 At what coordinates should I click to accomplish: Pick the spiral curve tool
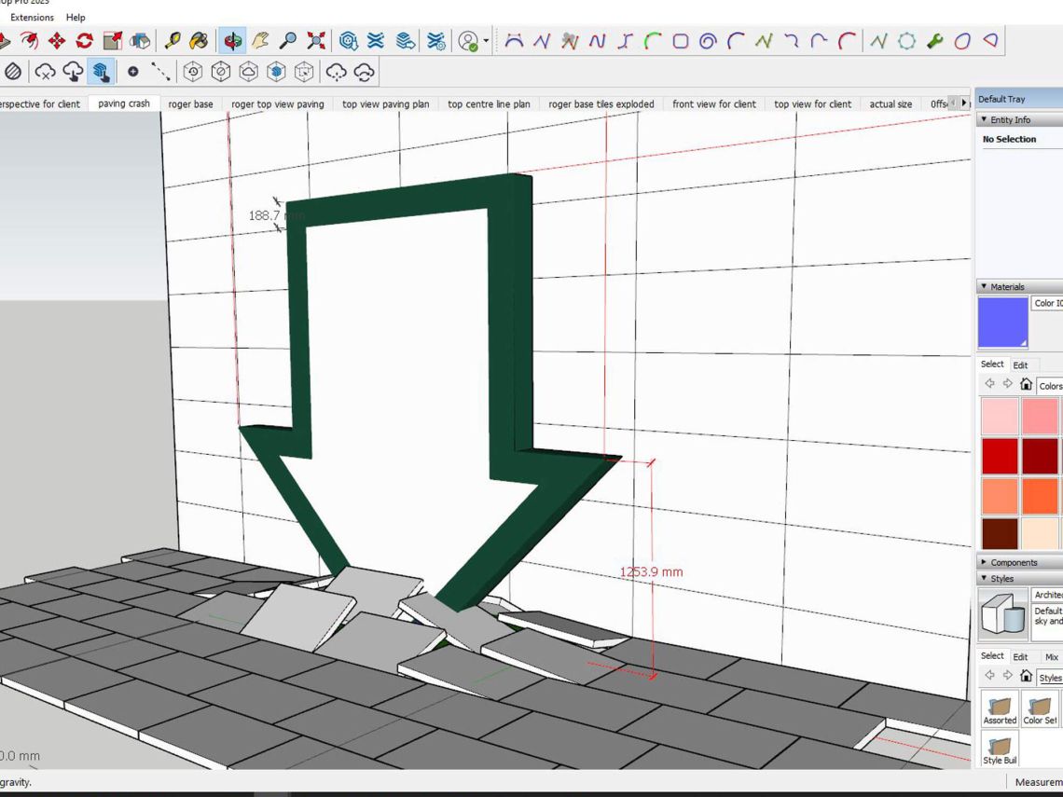[708, 41]
